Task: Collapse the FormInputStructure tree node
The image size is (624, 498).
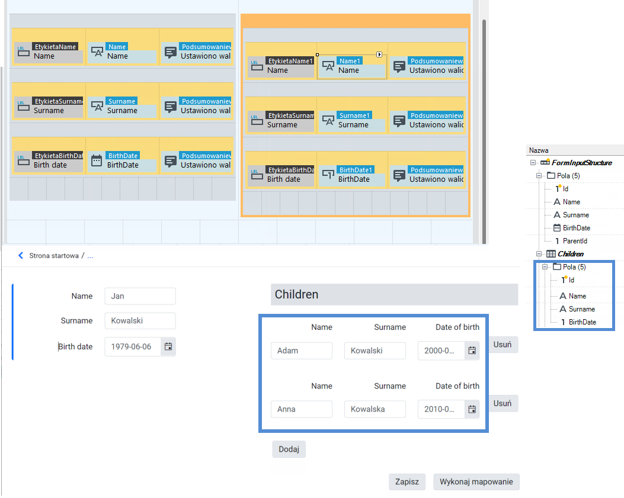Action: tap(533, 163)
